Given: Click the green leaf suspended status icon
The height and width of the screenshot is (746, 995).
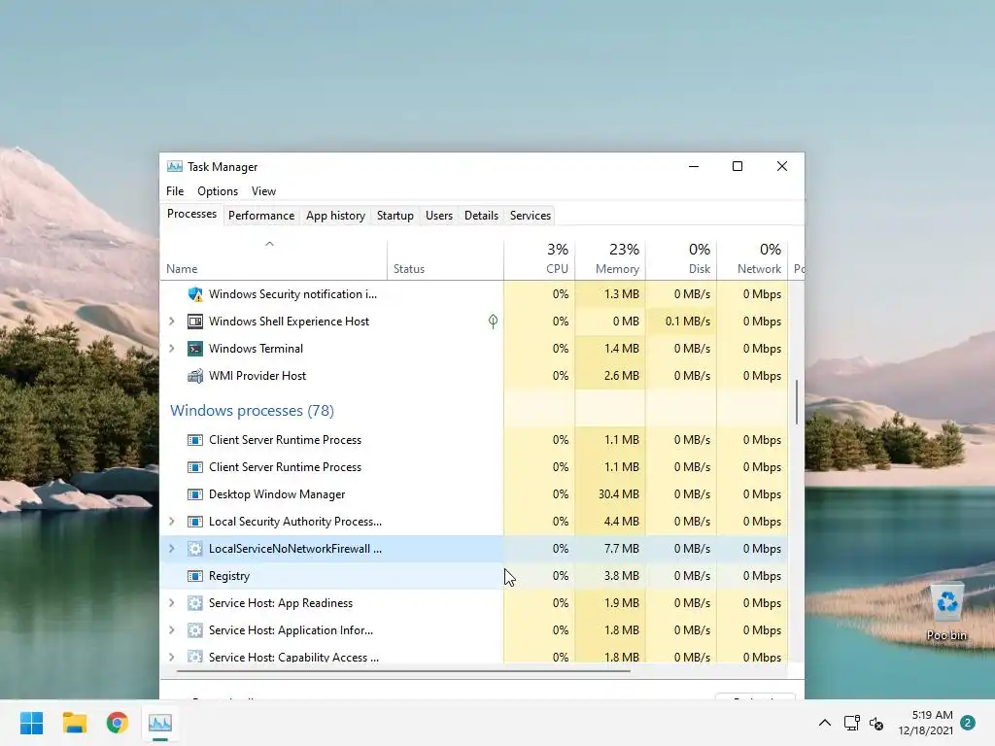Looking at the screenshot, I should point(493,321).
